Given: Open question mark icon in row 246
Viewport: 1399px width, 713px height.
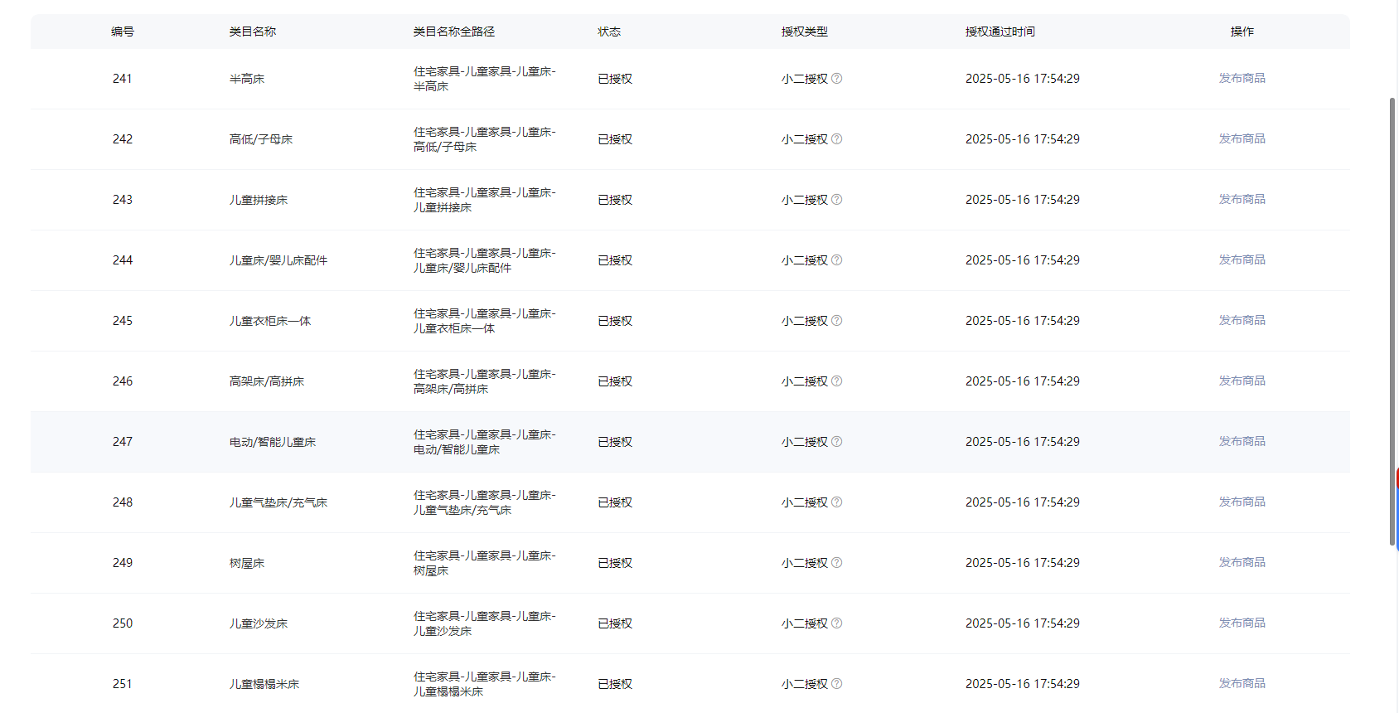Looking at the screenshot, I should [x=836, y=381].
